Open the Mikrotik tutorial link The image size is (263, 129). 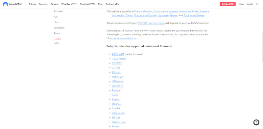coord(116,72)
